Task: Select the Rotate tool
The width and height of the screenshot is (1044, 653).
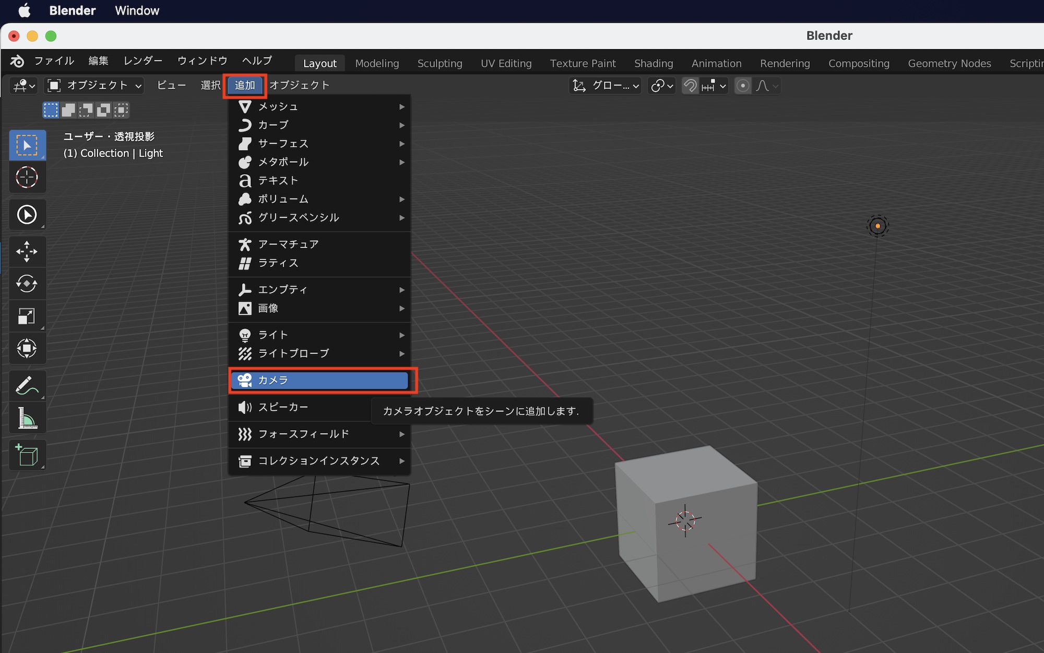Action: (x=27, y=284)
